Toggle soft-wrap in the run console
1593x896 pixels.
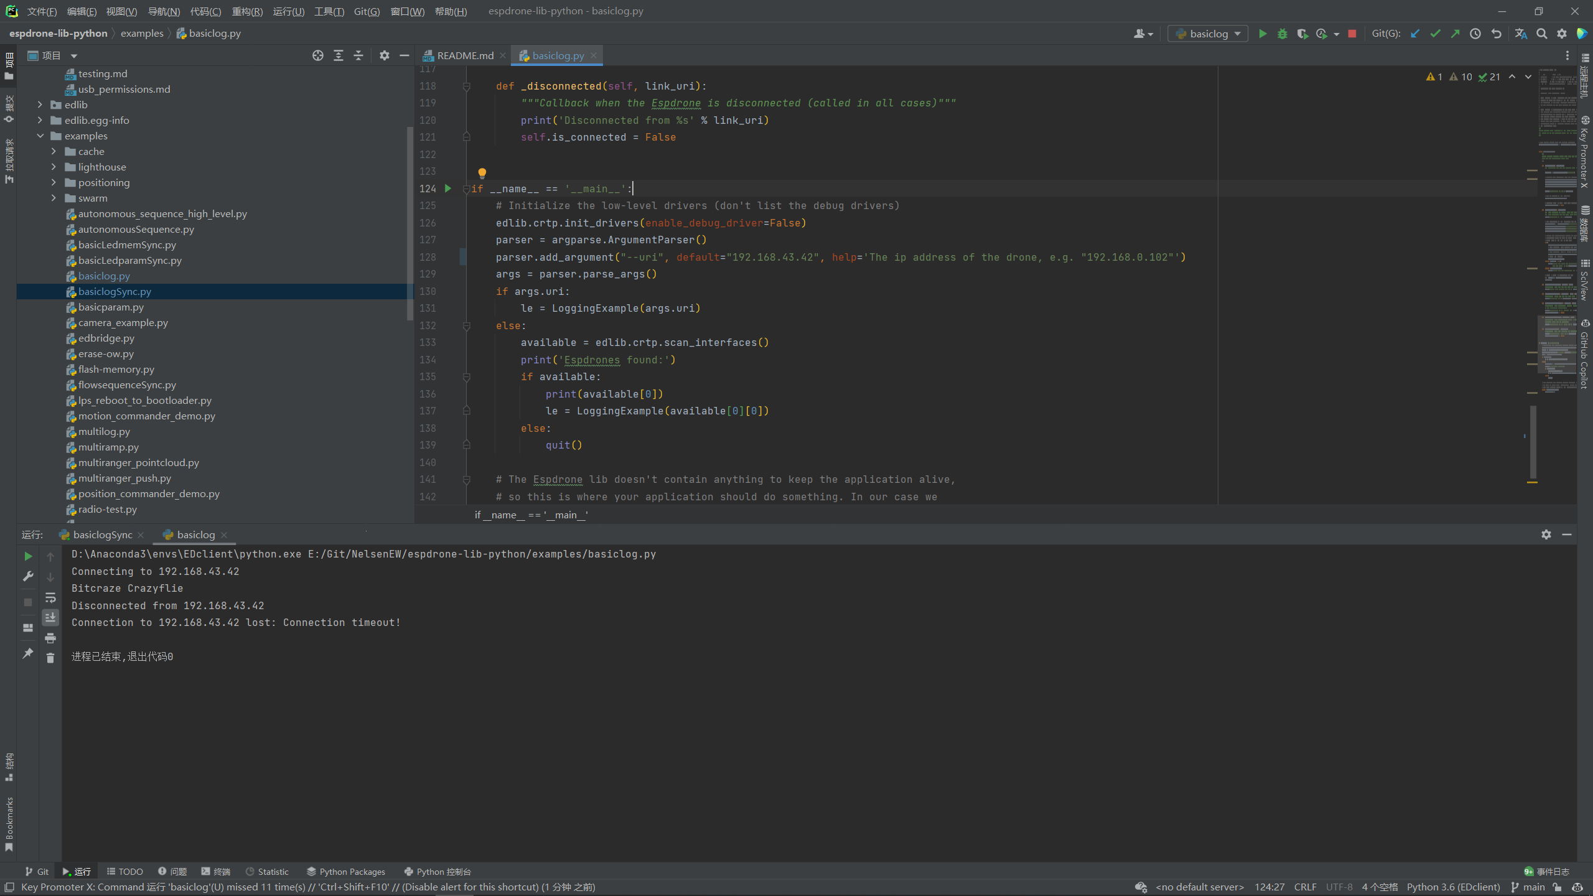click(x=50, y=598)
